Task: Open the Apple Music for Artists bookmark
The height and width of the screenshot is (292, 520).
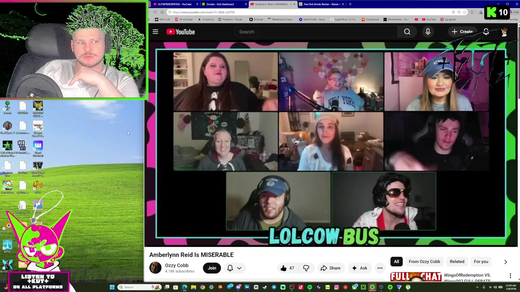Action: 344,19
